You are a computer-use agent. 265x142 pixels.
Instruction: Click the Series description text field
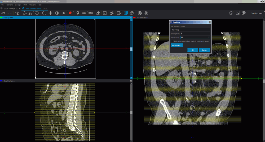point(190,30)
